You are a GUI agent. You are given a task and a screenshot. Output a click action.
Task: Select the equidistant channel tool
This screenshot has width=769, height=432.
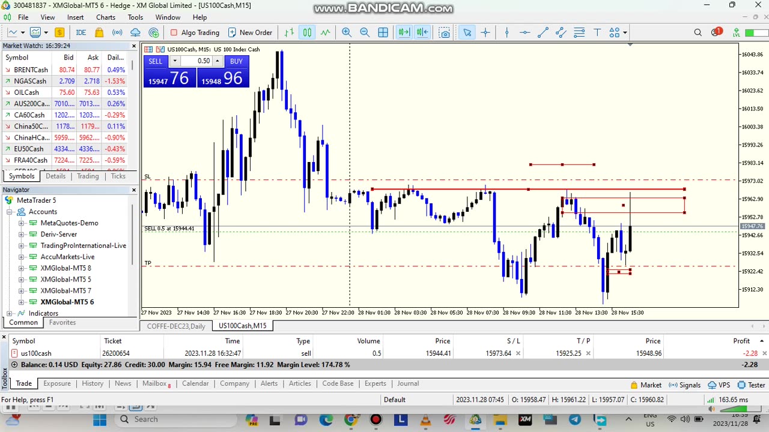(x=561, y=32)
